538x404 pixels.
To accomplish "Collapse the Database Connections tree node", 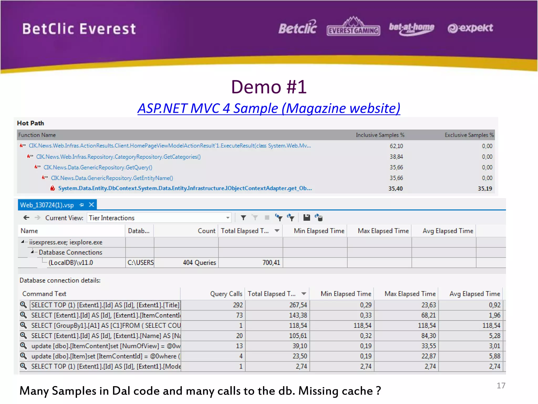I will coord(32,252).
